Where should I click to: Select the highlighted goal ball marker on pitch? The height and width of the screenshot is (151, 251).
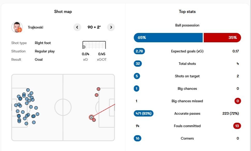(91, 117)
